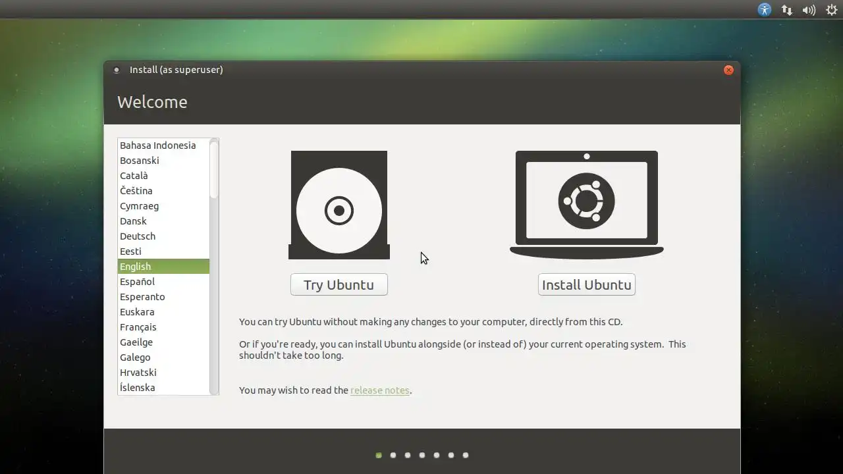
Task: Close the Install window with red button
Action: coord(728,70)
